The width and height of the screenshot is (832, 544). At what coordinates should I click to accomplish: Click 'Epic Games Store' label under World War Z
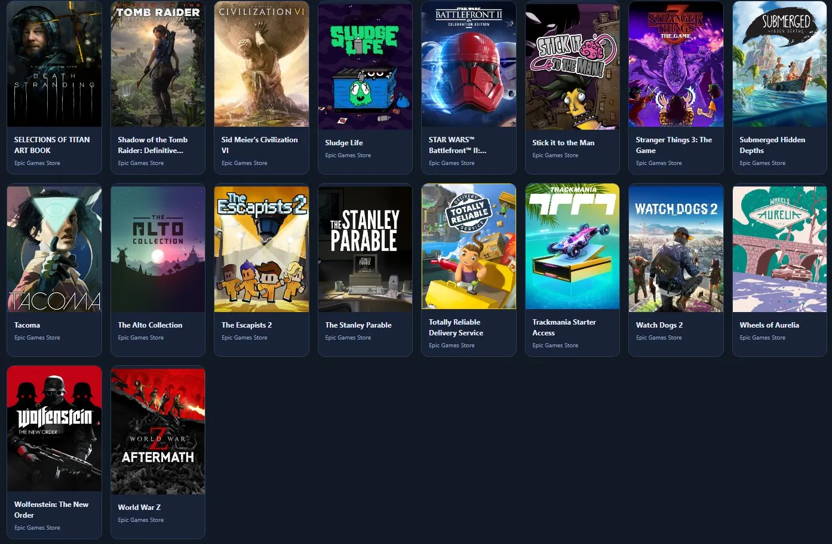[x=141, y=520]
